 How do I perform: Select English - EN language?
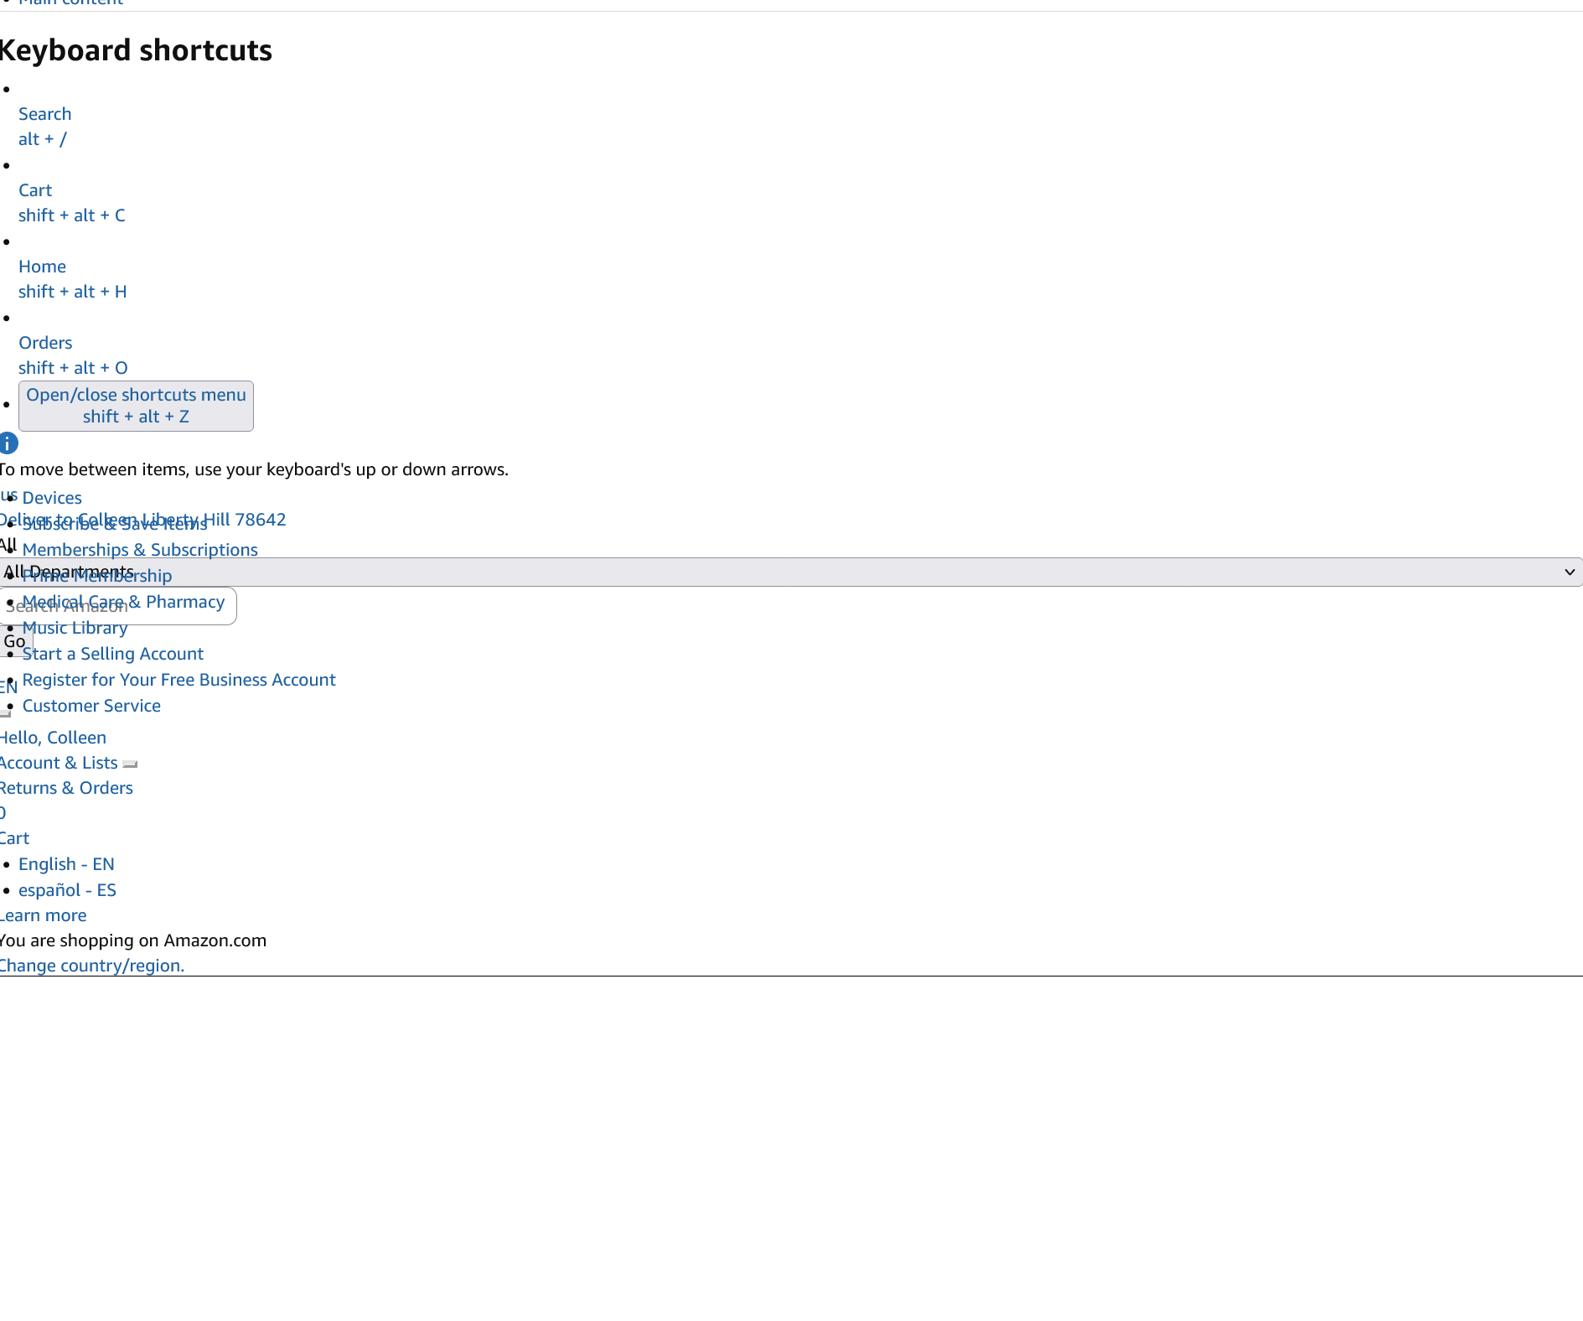66,864
